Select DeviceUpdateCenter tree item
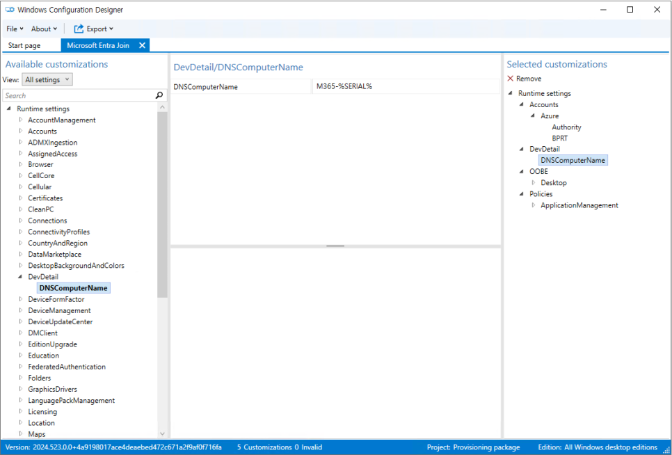Screen dimensions: 672x455 pyautogui.click(x=61, y=321)
